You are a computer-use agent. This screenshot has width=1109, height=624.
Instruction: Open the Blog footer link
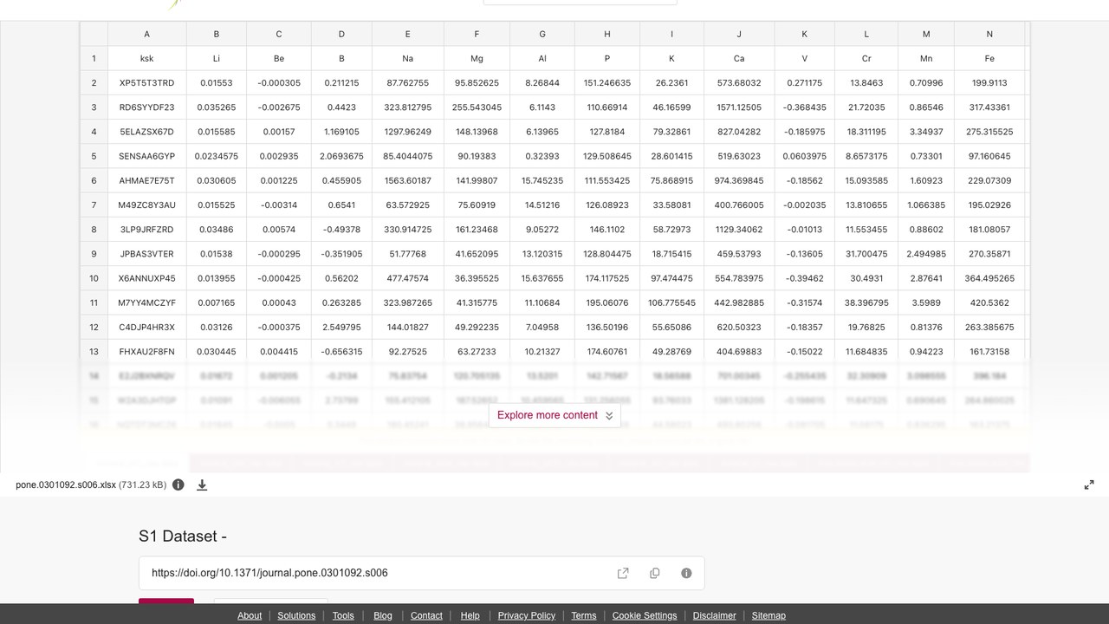[383, 615]
